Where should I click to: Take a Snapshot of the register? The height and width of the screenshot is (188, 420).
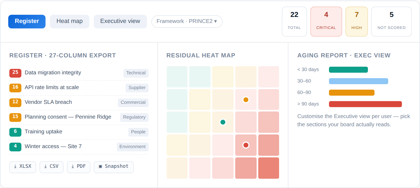coord(114,167)
